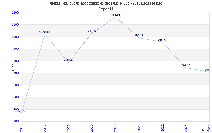This screenshot has width=212, height=133.
Task: Select the 1031.49 data point label
Action: pyautogui.click(x=91, y=31)
